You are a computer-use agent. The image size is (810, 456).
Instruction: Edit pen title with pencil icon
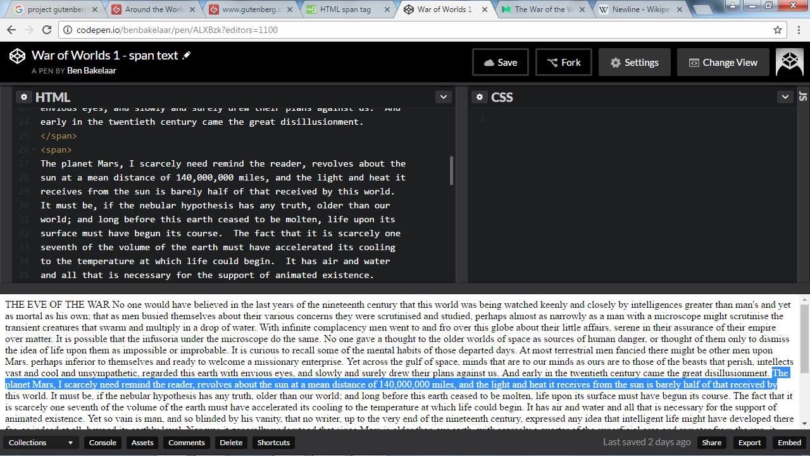pyautogui.click(x=186, y=56)
